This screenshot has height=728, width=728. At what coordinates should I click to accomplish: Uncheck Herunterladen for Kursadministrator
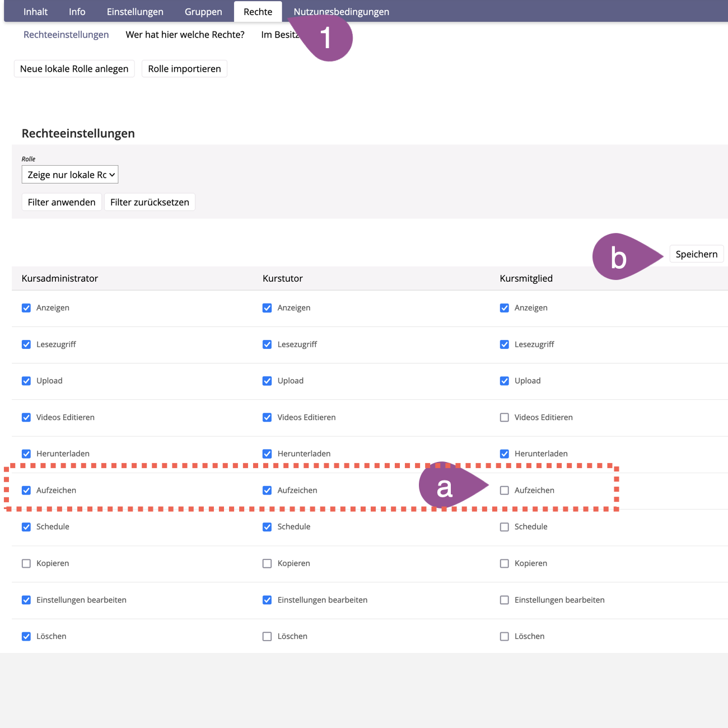pyautogui.click(x=26, y=454)
